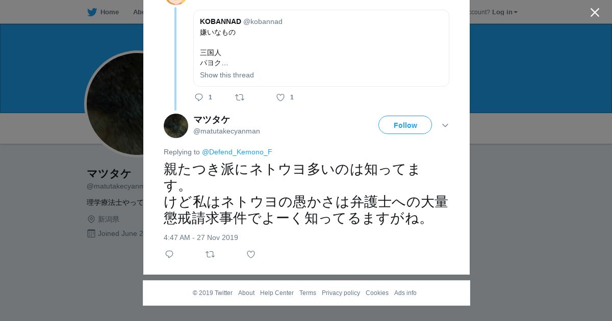Retweet the parent tweet above
Image resolution: width=612 pixels, height=321 pixels.
pyautogui.click(x=240, y=97)
